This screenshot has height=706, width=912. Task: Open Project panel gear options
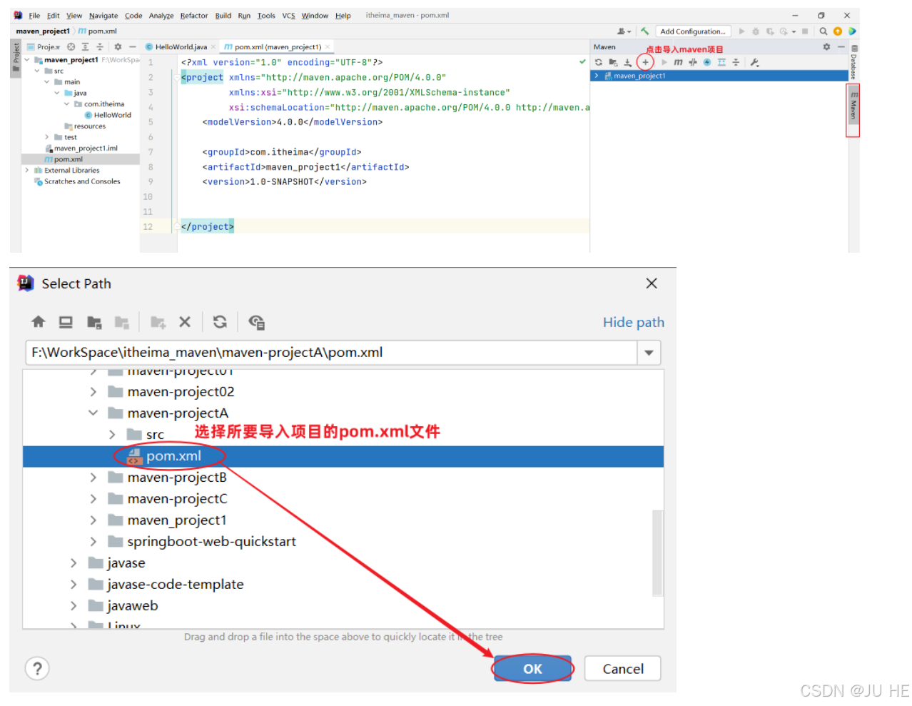[118, 46]
